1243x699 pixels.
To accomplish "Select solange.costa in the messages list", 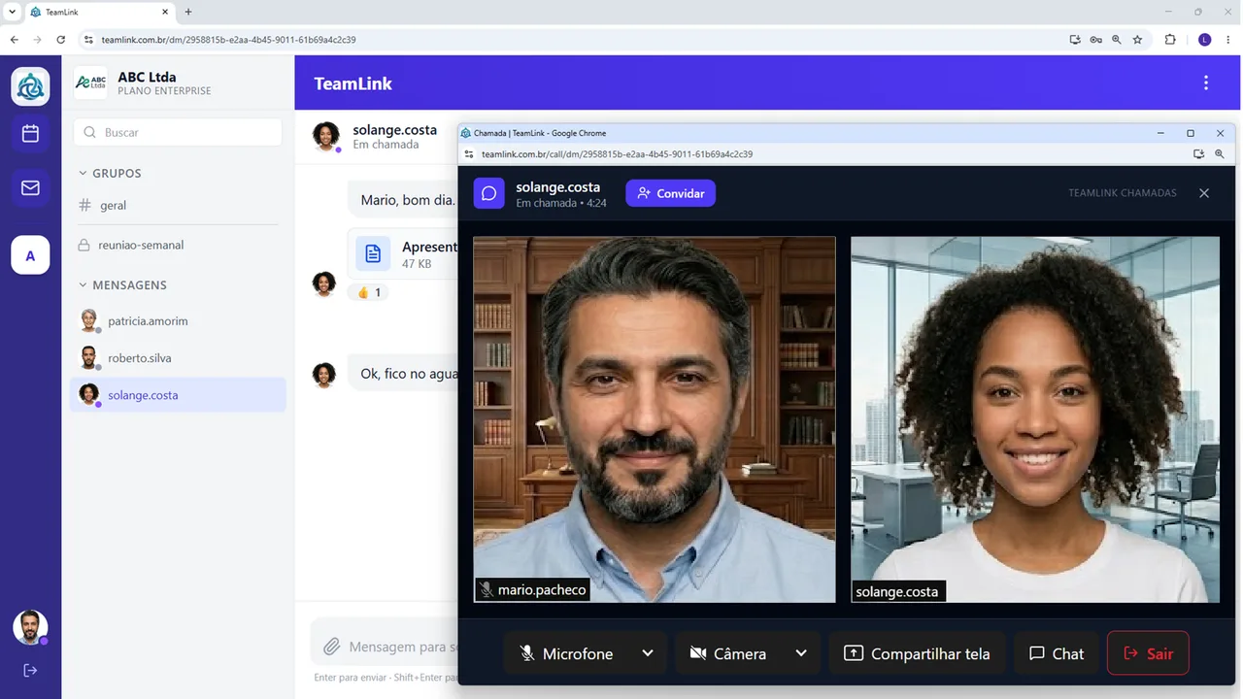I will click(x=178, y=395).
